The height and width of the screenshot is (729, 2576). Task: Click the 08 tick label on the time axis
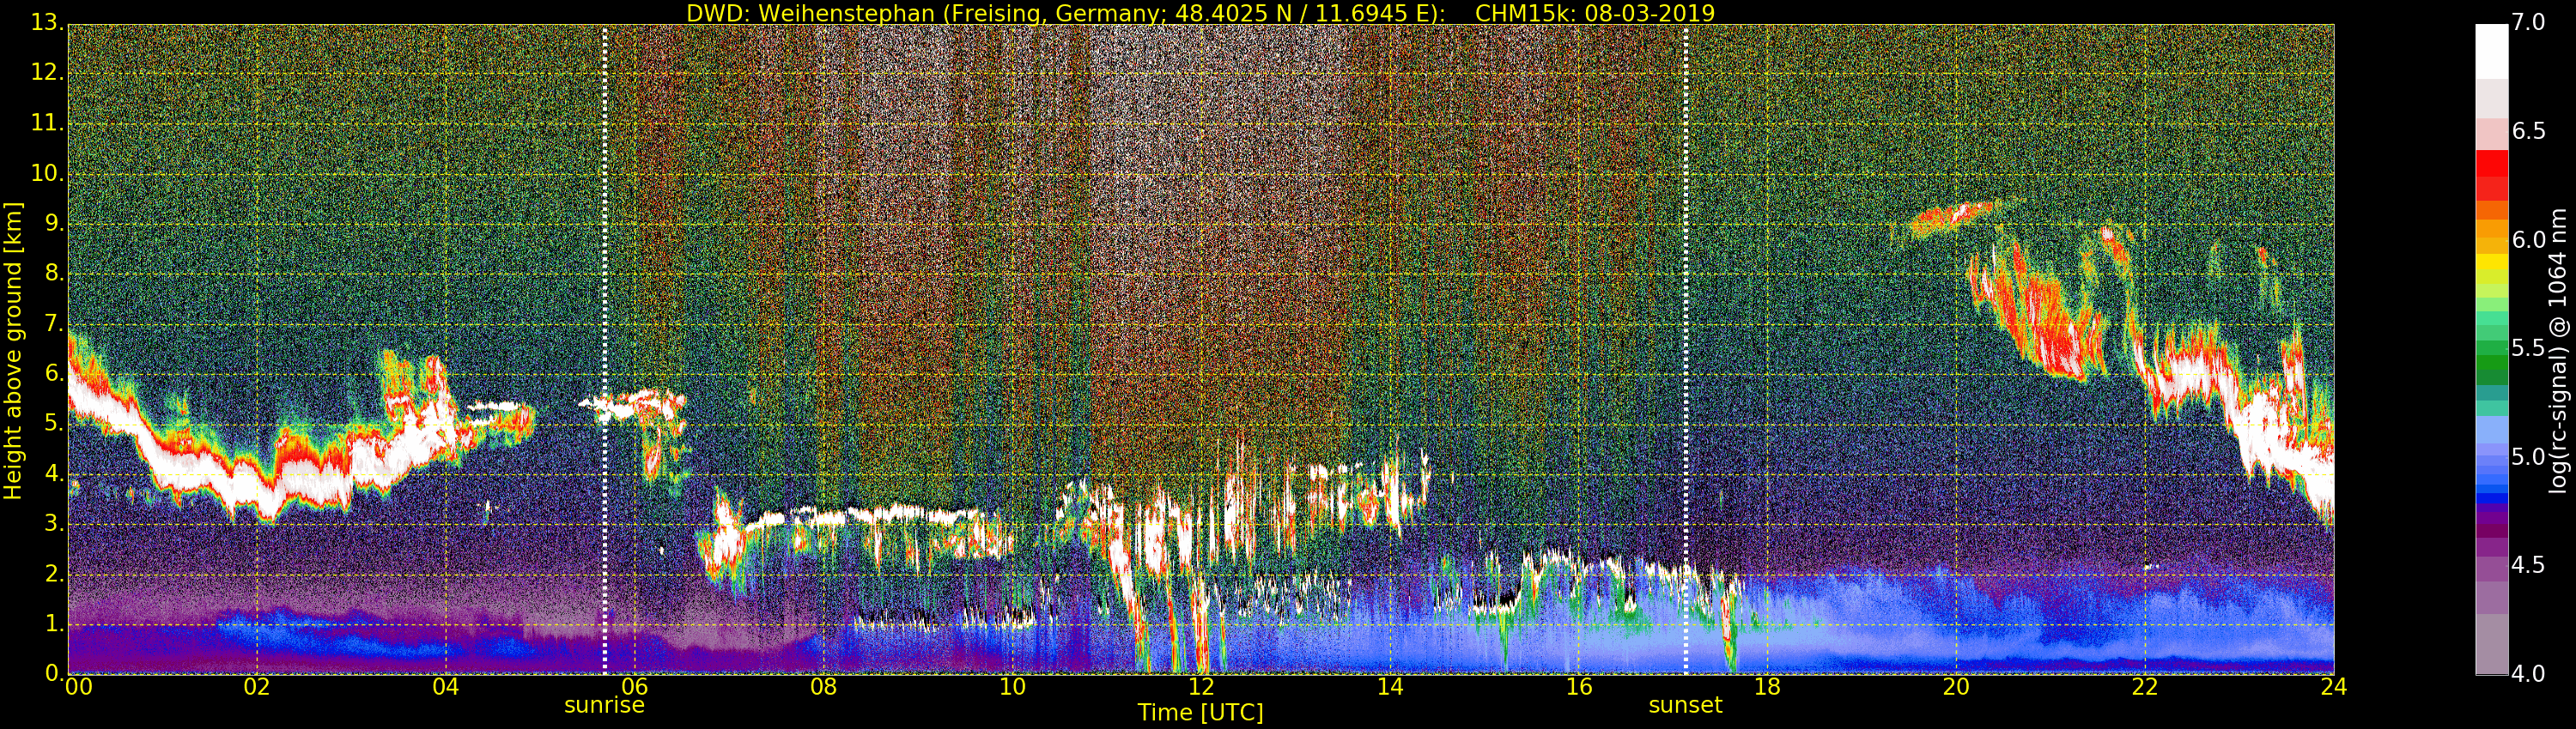click(823, 687)
